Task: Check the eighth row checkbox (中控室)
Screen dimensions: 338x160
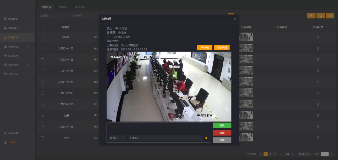Action: [42, 115]
